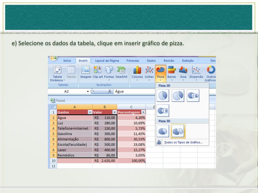Open the Revisão tab
The width and height of the screenshot is (258, 193).
[x=169, y=61]
